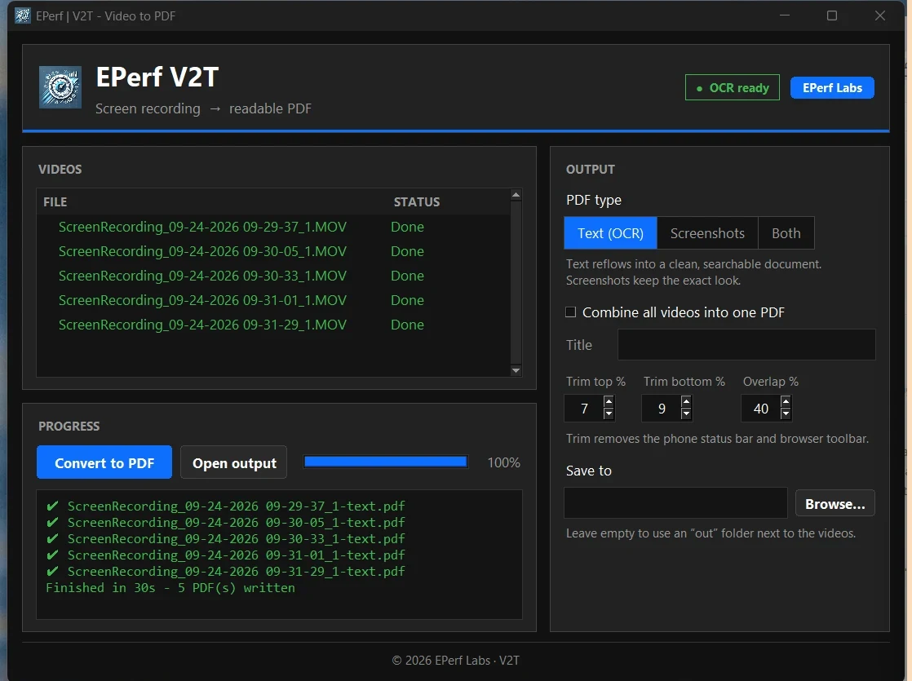Click the FILE column header

(55, 201)
